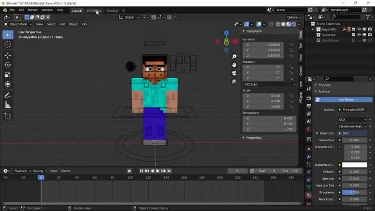
Task: Open the Playback dropdown
Action: click(x=22, y=171)
